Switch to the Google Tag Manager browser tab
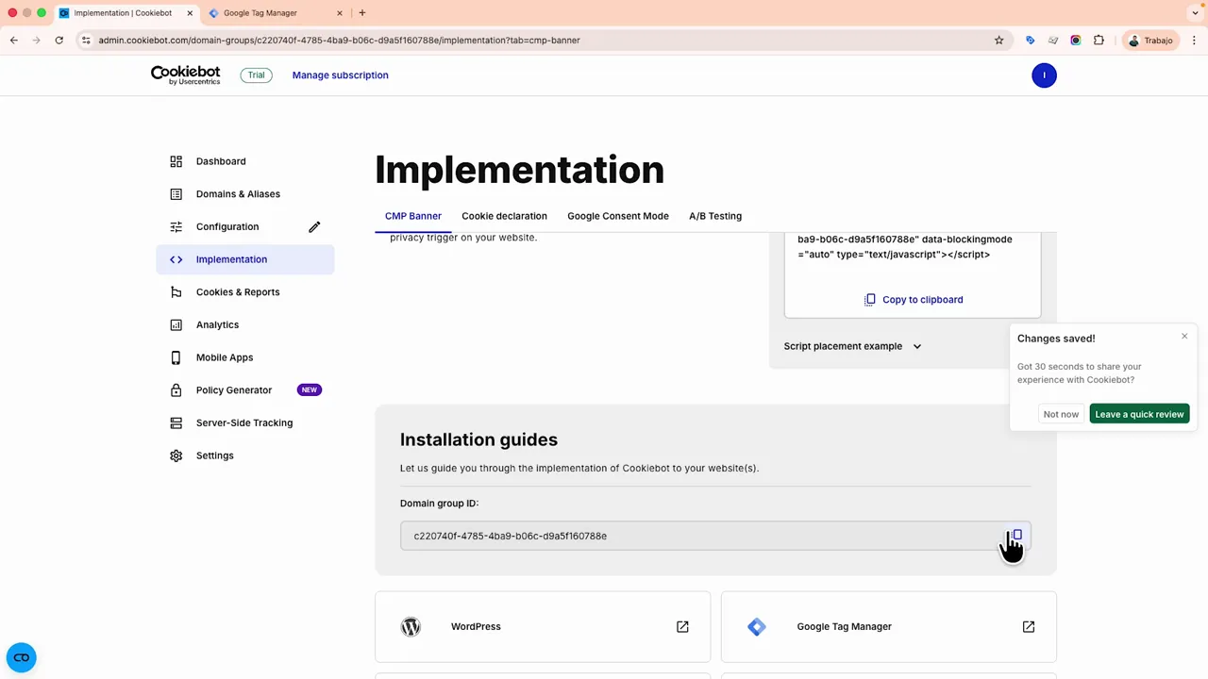 tap(274, 13)
